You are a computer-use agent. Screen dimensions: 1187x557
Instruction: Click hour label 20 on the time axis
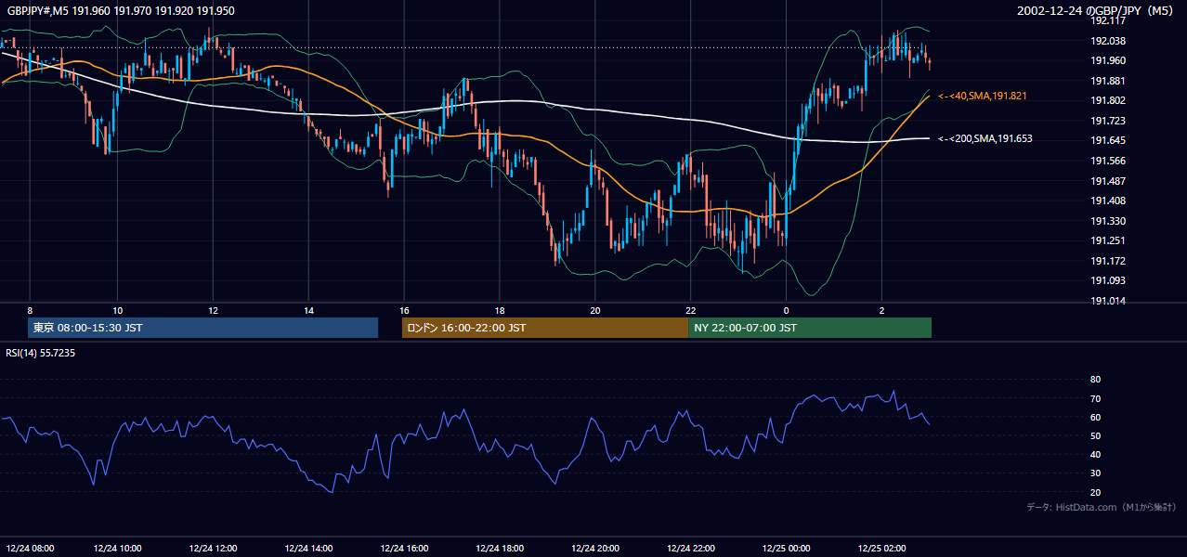[595, 310]
